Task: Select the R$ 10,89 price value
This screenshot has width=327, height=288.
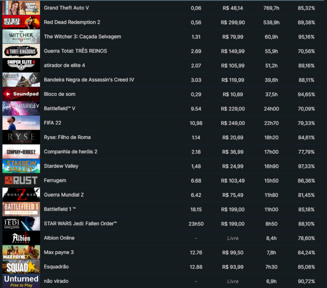Action: [233, 95]
